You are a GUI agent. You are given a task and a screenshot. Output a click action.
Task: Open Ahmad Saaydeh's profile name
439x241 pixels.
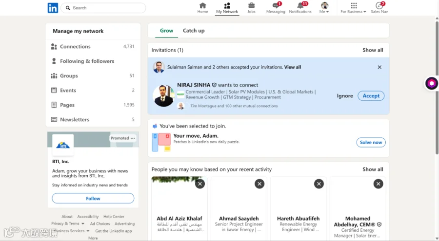tap(239, 218)
